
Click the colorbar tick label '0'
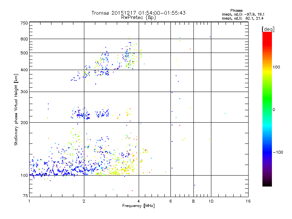point(273,110)
